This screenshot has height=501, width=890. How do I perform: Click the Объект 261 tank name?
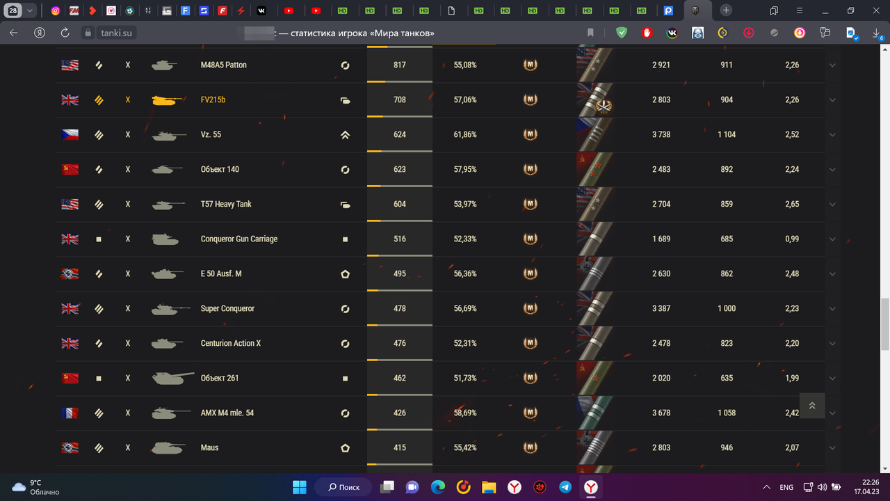click(x=219, y=378)
